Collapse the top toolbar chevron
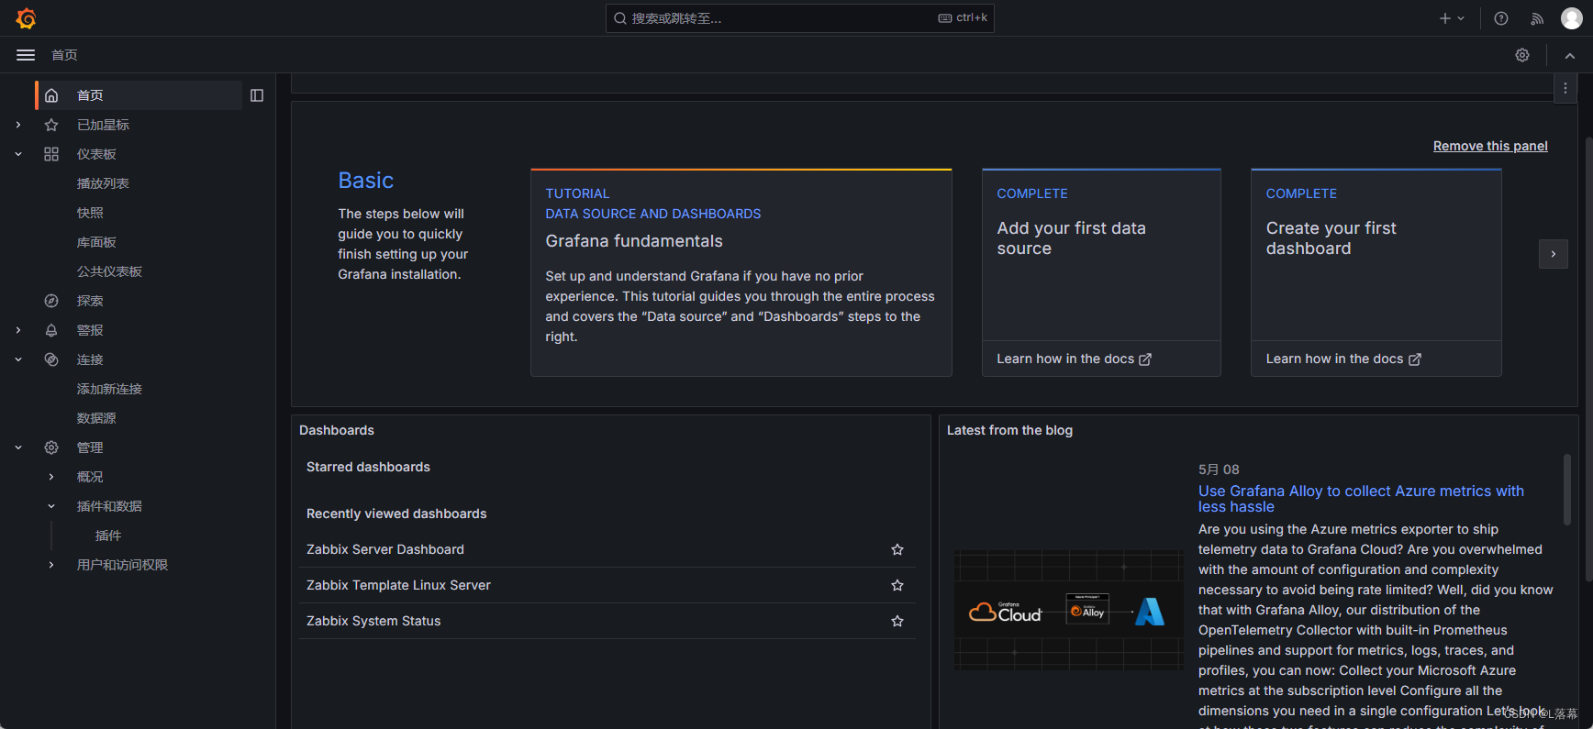This screenshot has width=1593, height=729. click(1570, 56)
